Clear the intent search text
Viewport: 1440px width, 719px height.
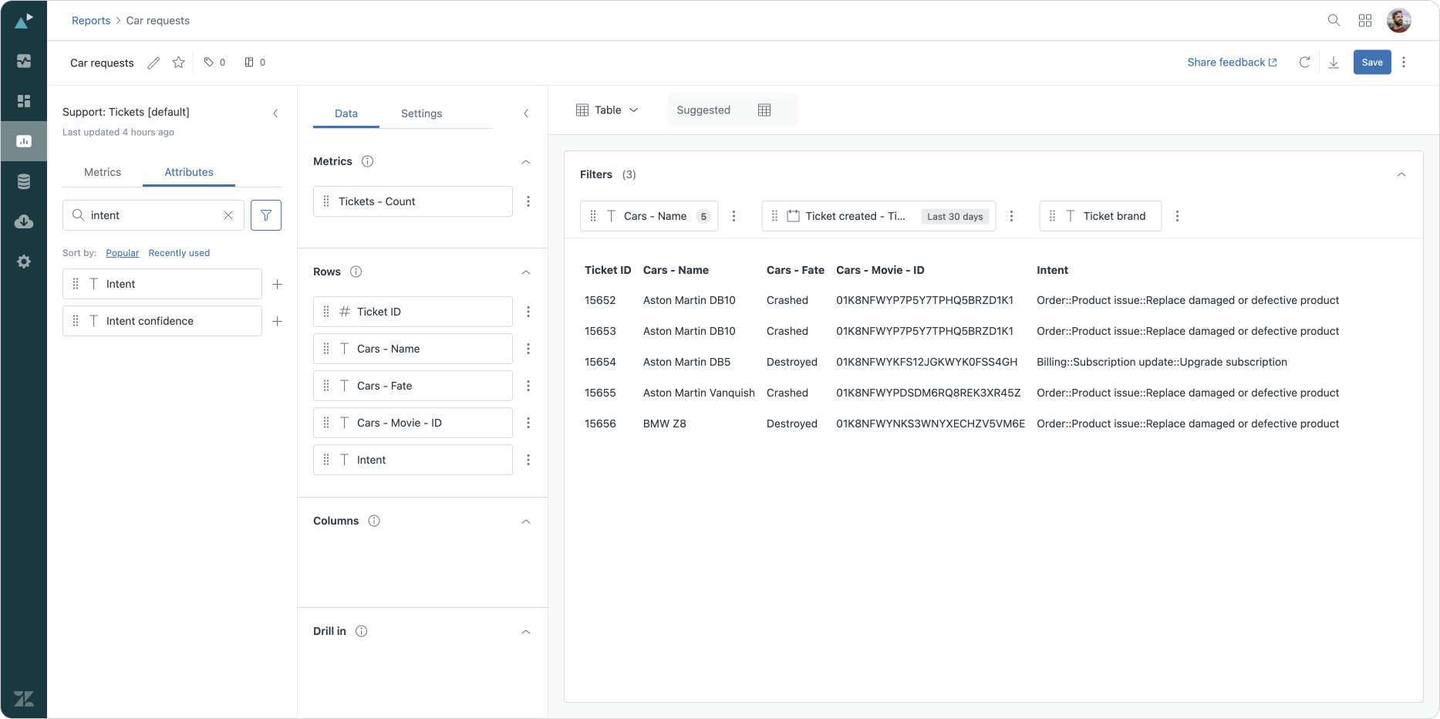[x=228, y=215]
